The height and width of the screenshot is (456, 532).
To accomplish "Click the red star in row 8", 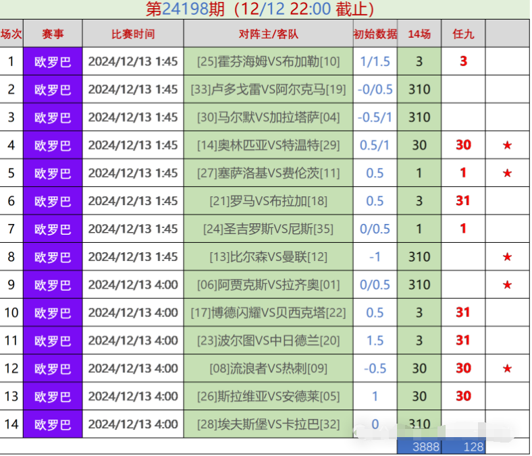I will tap(507, 257).
